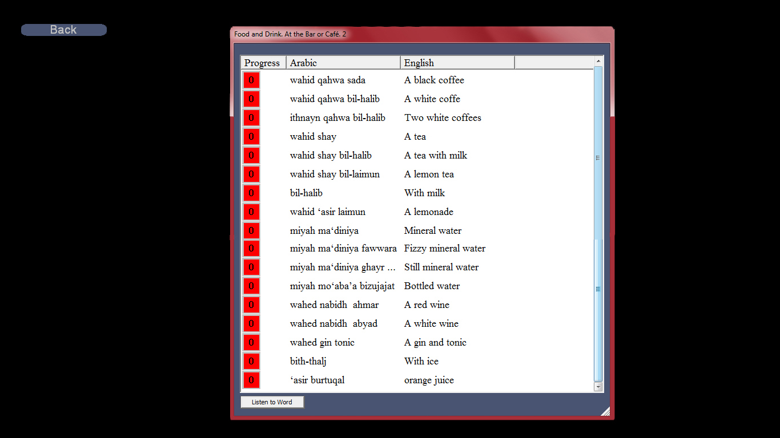The image size is (780, 438).
Task: Click English text 'A white wine'
Action: tap(431, 324)
